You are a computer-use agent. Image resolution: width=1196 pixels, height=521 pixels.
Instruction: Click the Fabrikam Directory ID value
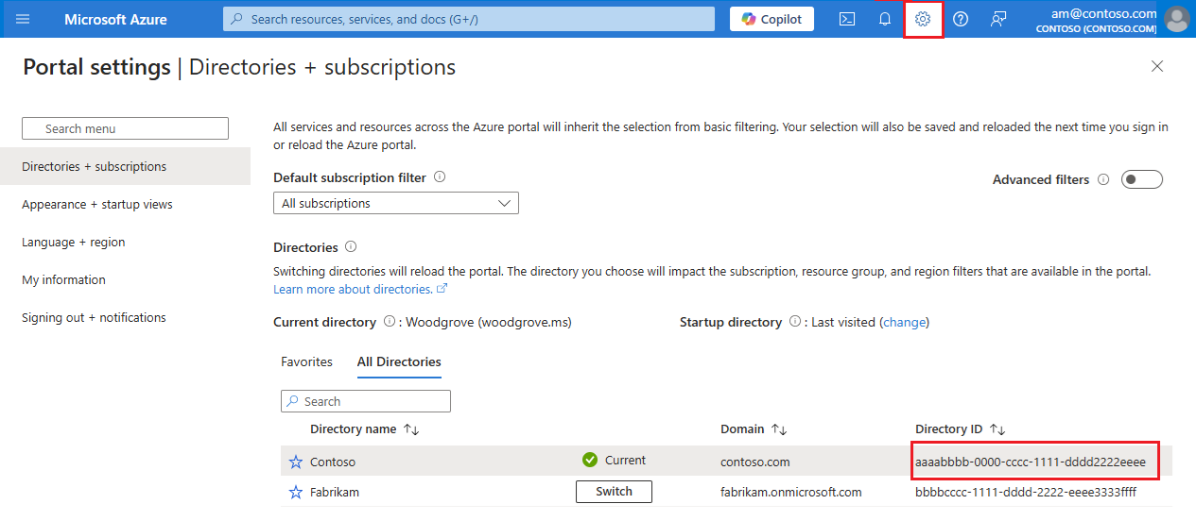coord(1026,492)
